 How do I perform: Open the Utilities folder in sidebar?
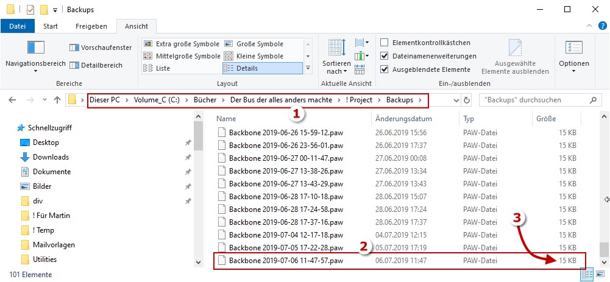[x=39, y=259]
